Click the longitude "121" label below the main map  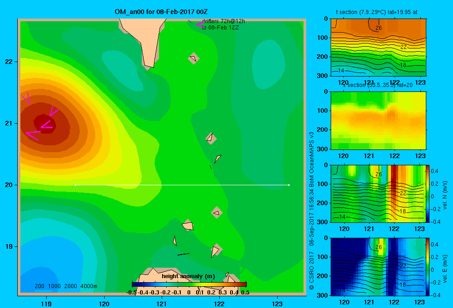(x=162, y=303)
